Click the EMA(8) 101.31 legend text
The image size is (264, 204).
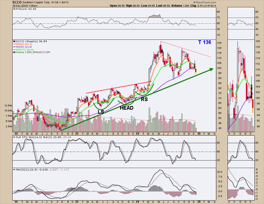24,44
